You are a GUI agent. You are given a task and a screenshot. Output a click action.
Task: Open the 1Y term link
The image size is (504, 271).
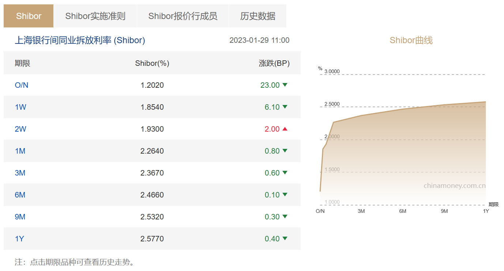click(19, 239)
